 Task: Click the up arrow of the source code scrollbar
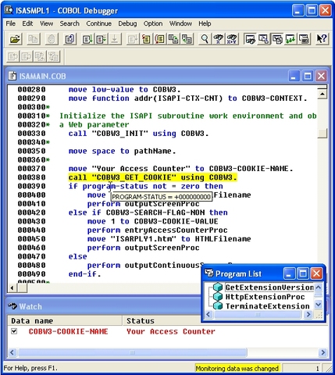click(323, 94)
